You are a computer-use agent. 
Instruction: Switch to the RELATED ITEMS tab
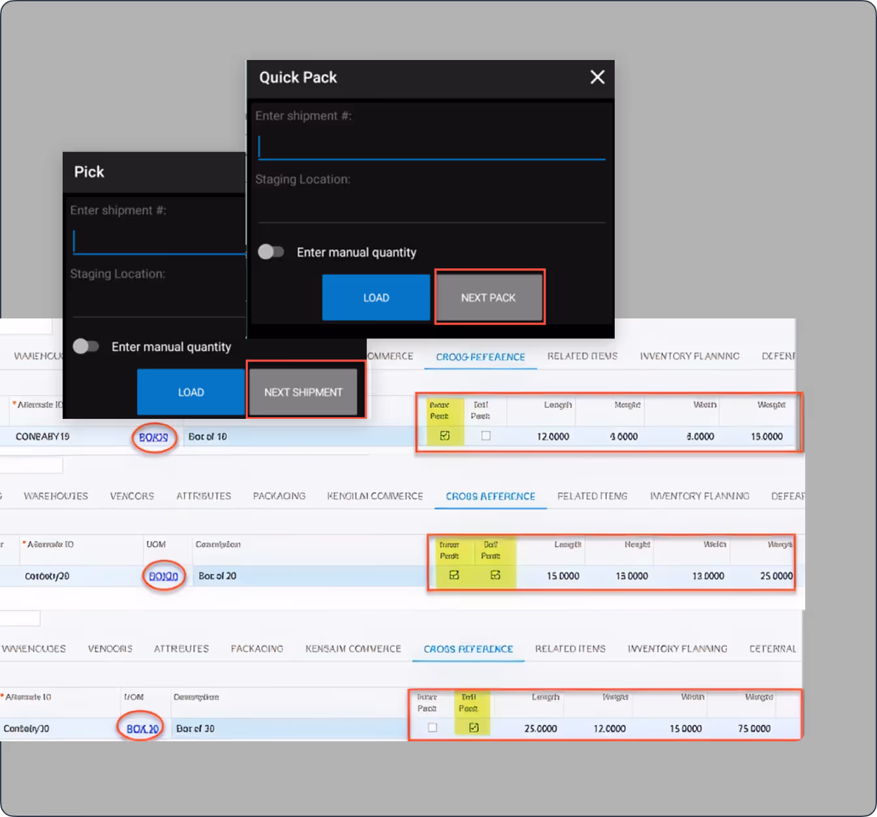[x=592, y=496]
